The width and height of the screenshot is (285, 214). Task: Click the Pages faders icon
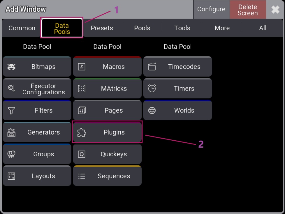[x=82, y=110]
